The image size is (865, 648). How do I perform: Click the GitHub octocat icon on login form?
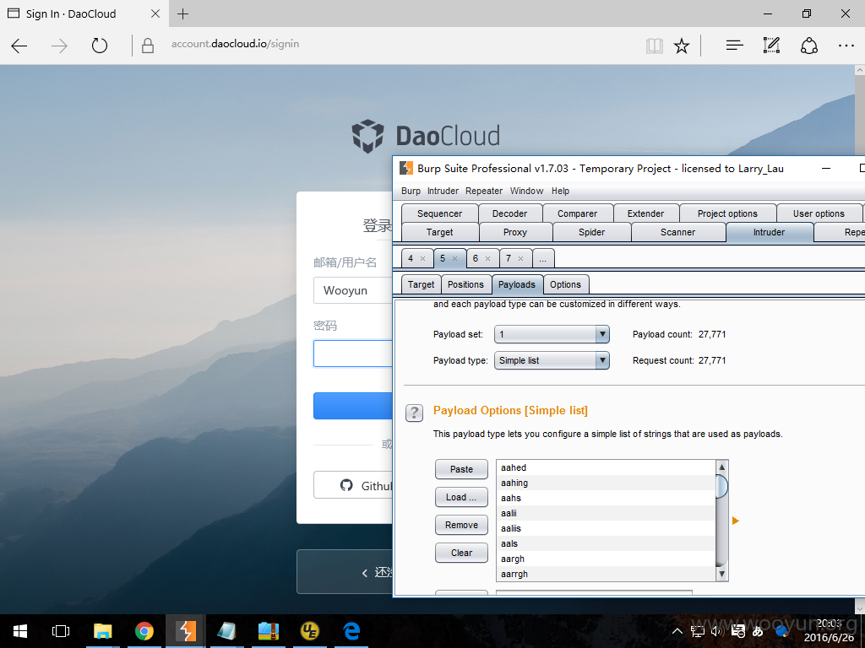tap(346, 485)
